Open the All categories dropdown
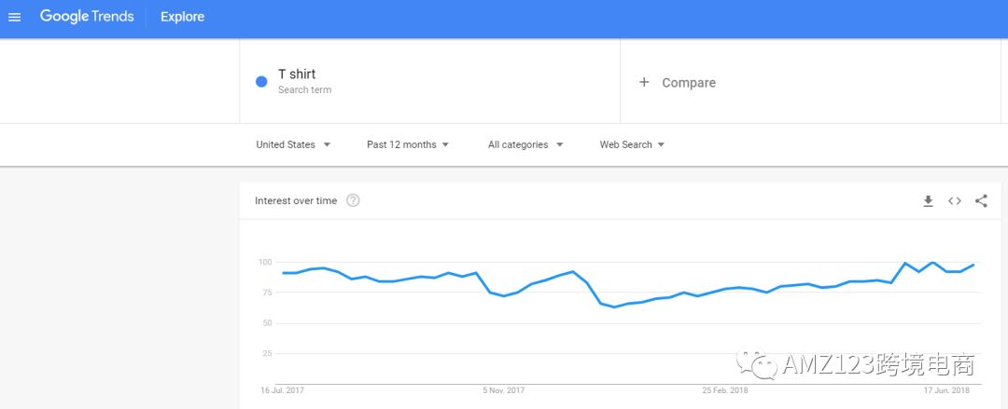The width and height of the screenshot is (1008, 409). click(x=525, y=144)
